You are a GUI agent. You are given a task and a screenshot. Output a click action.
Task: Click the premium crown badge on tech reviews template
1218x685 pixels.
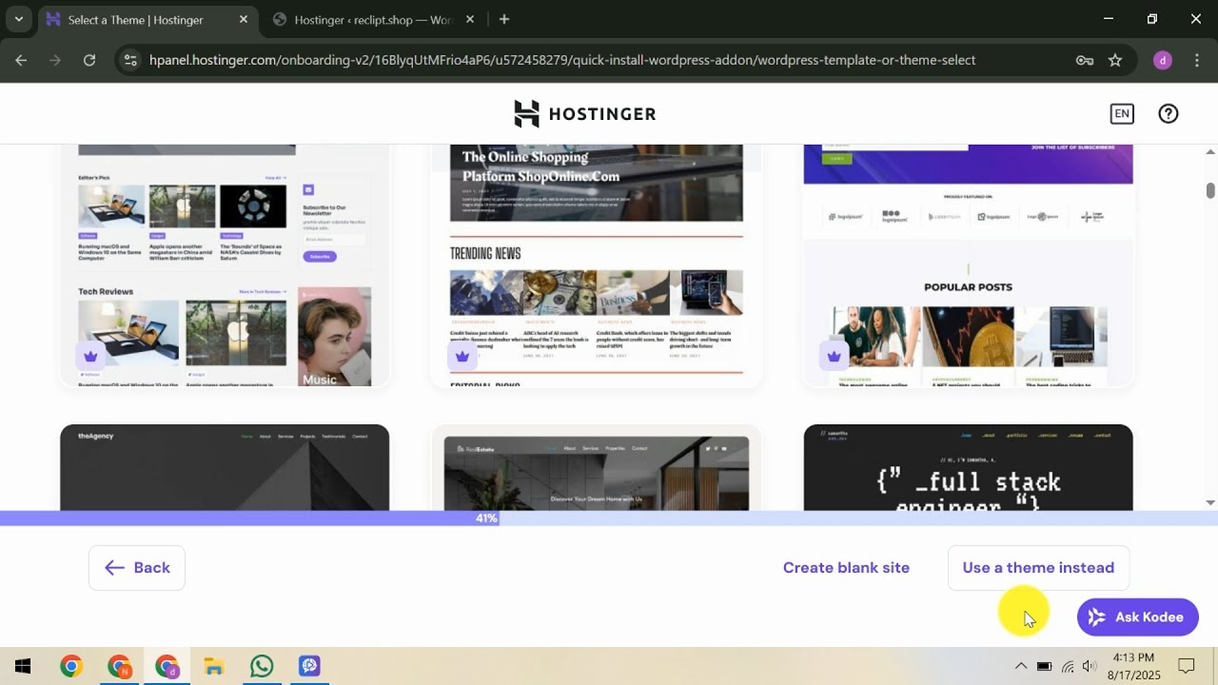[90, 356]
